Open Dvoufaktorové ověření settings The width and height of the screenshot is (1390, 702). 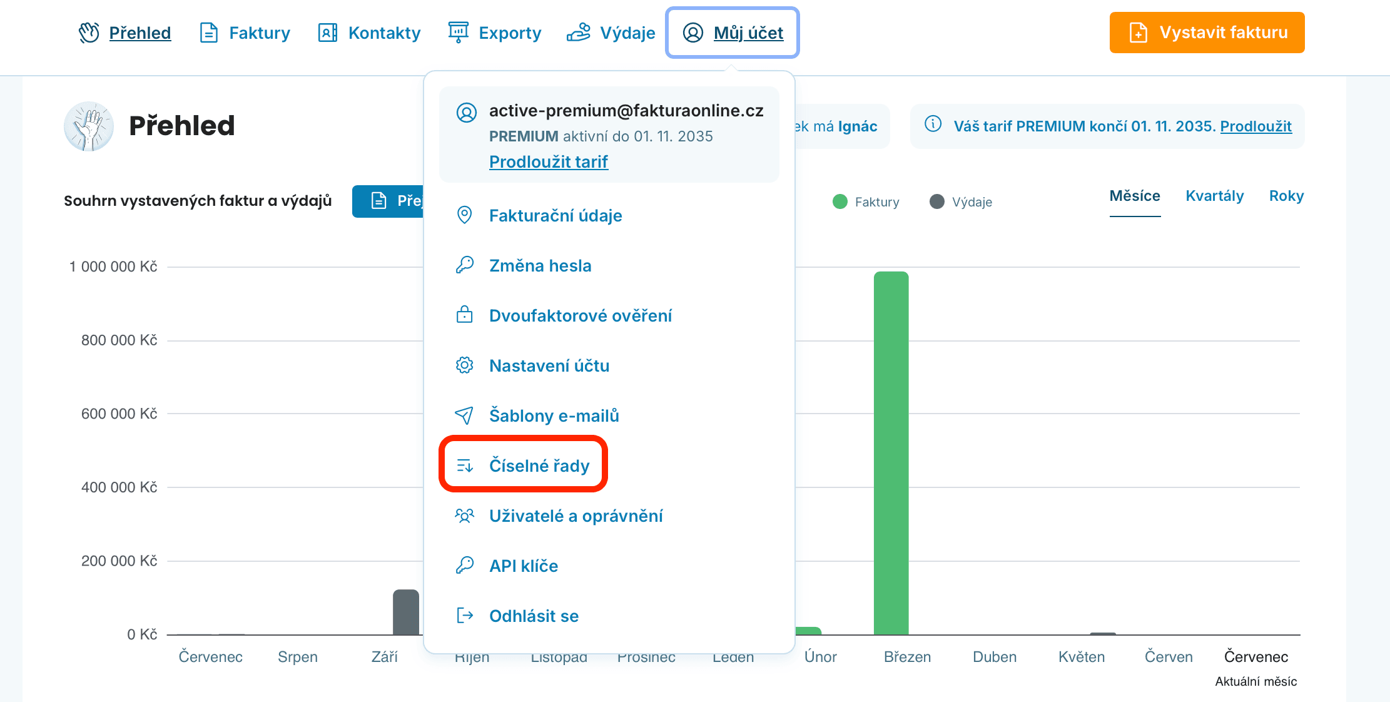coord(580,315)
